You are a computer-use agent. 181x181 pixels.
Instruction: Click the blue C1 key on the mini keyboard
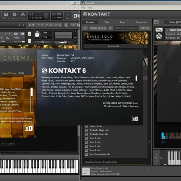coord(163,136)
